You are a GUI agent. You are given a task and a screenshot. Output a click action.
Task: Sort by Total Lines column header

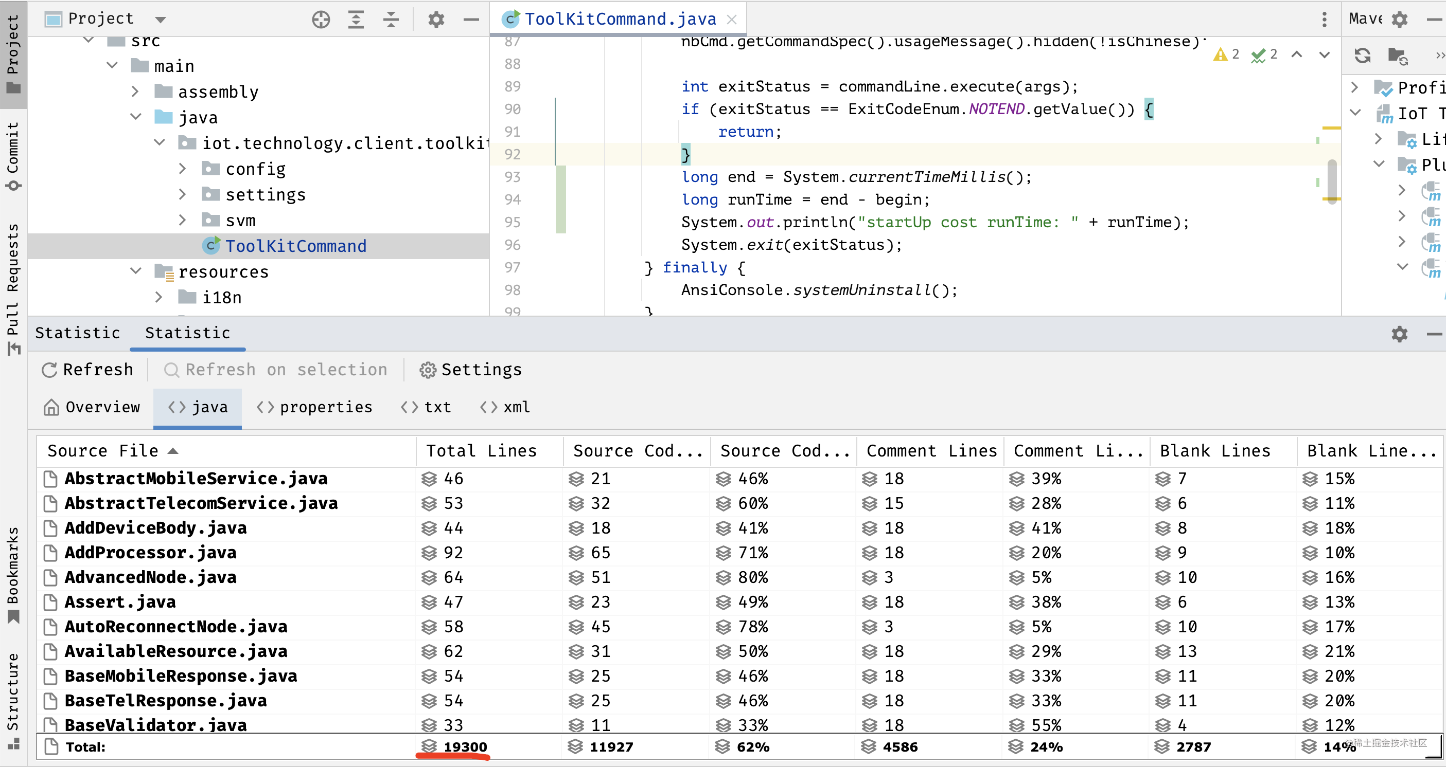(x=481, y=451)
